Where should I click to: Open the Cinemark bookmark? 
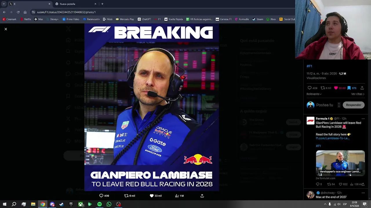tap(9, 19)
